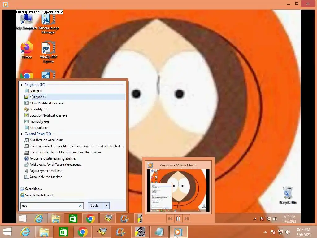
Task: Open CloudNotifications.exe from the search results
Action: click(74, 103)
